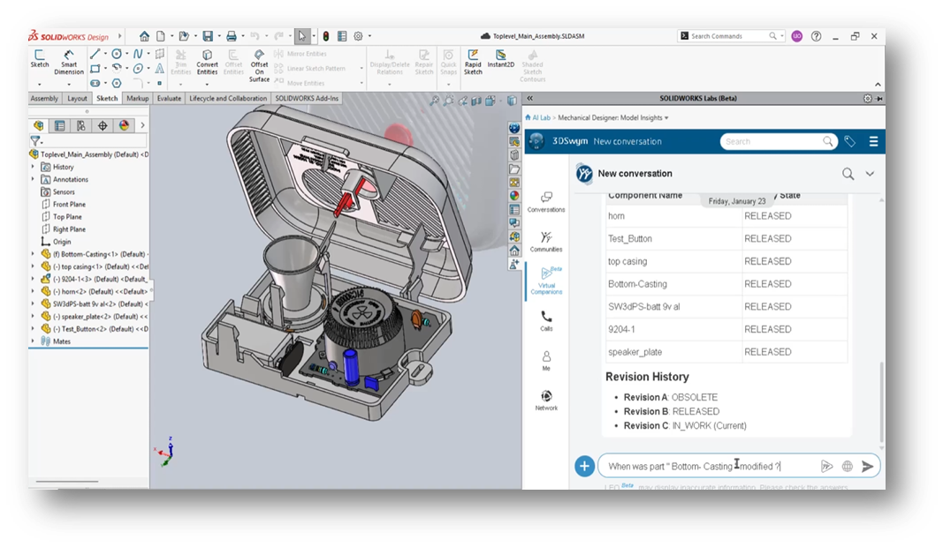The image size is (943, 547).
Task: Select the Line sketch tool
Action: click(95, 54)
